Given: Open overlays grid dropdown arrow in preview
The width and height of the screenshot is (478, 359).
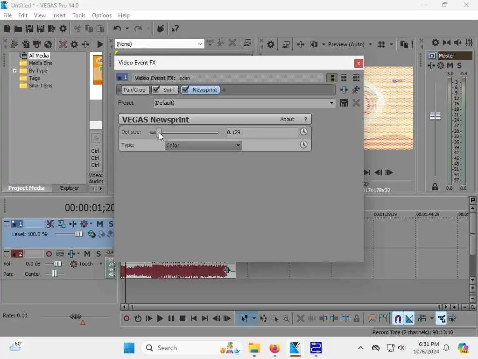Looking at the screenshot, I should (391, 44).
